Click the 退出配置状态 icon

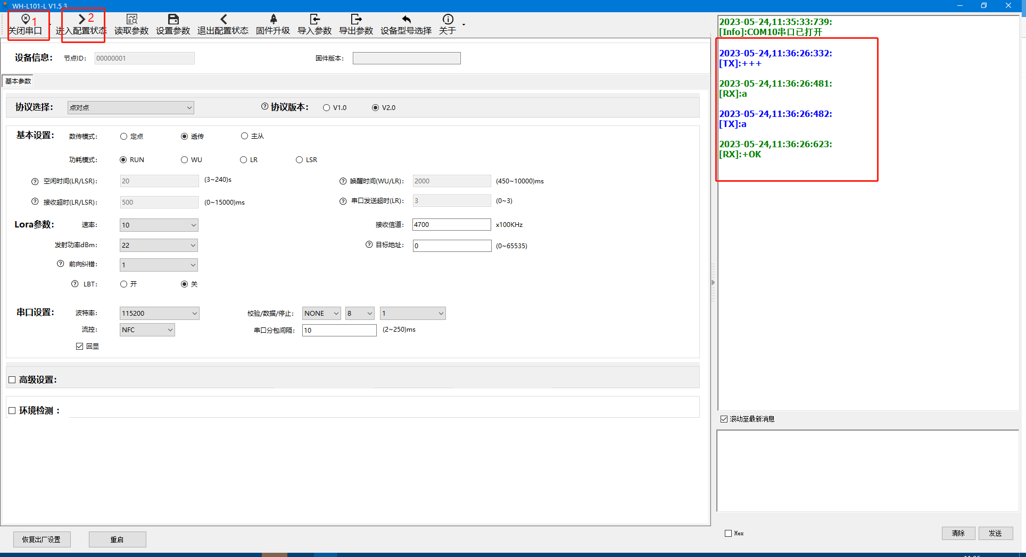pos(223,20)
